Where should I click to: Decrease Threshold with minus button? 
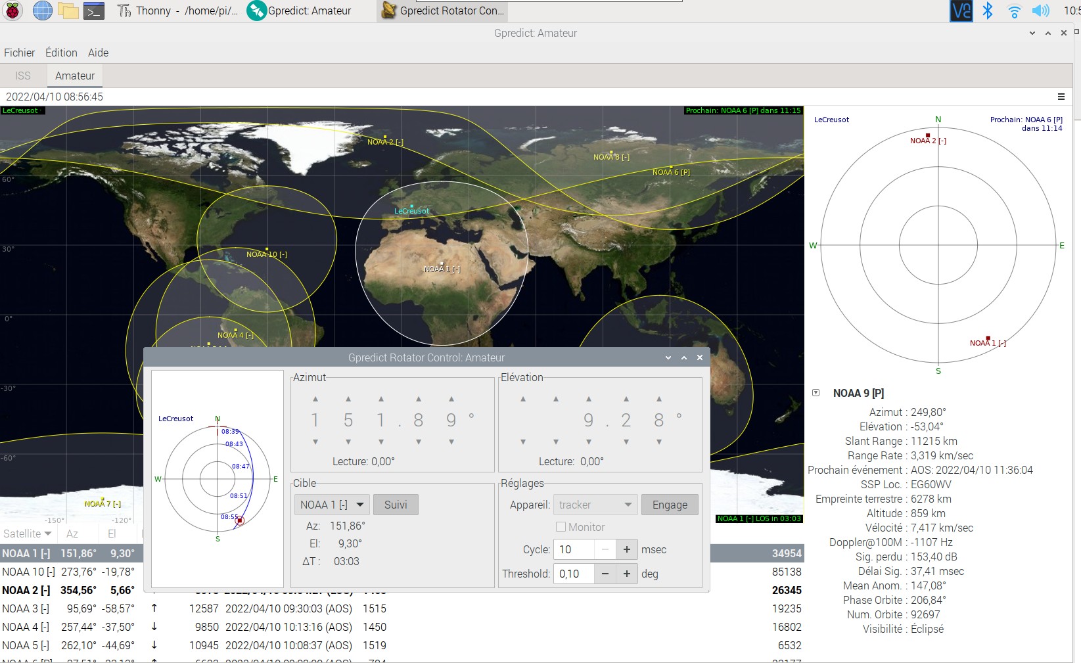[x=605, y=574]
